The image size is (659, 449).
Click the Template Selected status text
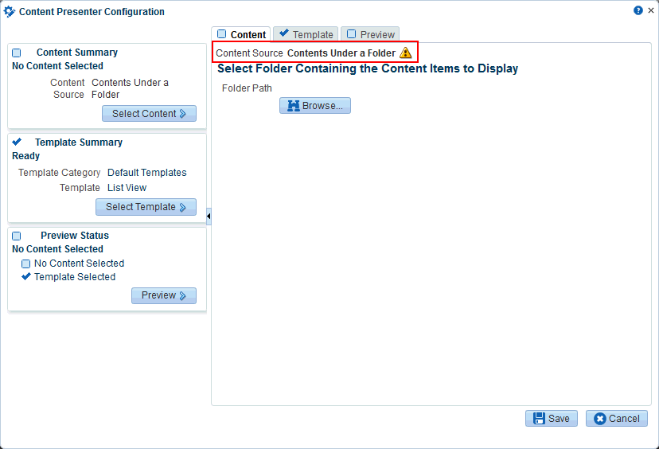click(75, 277)
